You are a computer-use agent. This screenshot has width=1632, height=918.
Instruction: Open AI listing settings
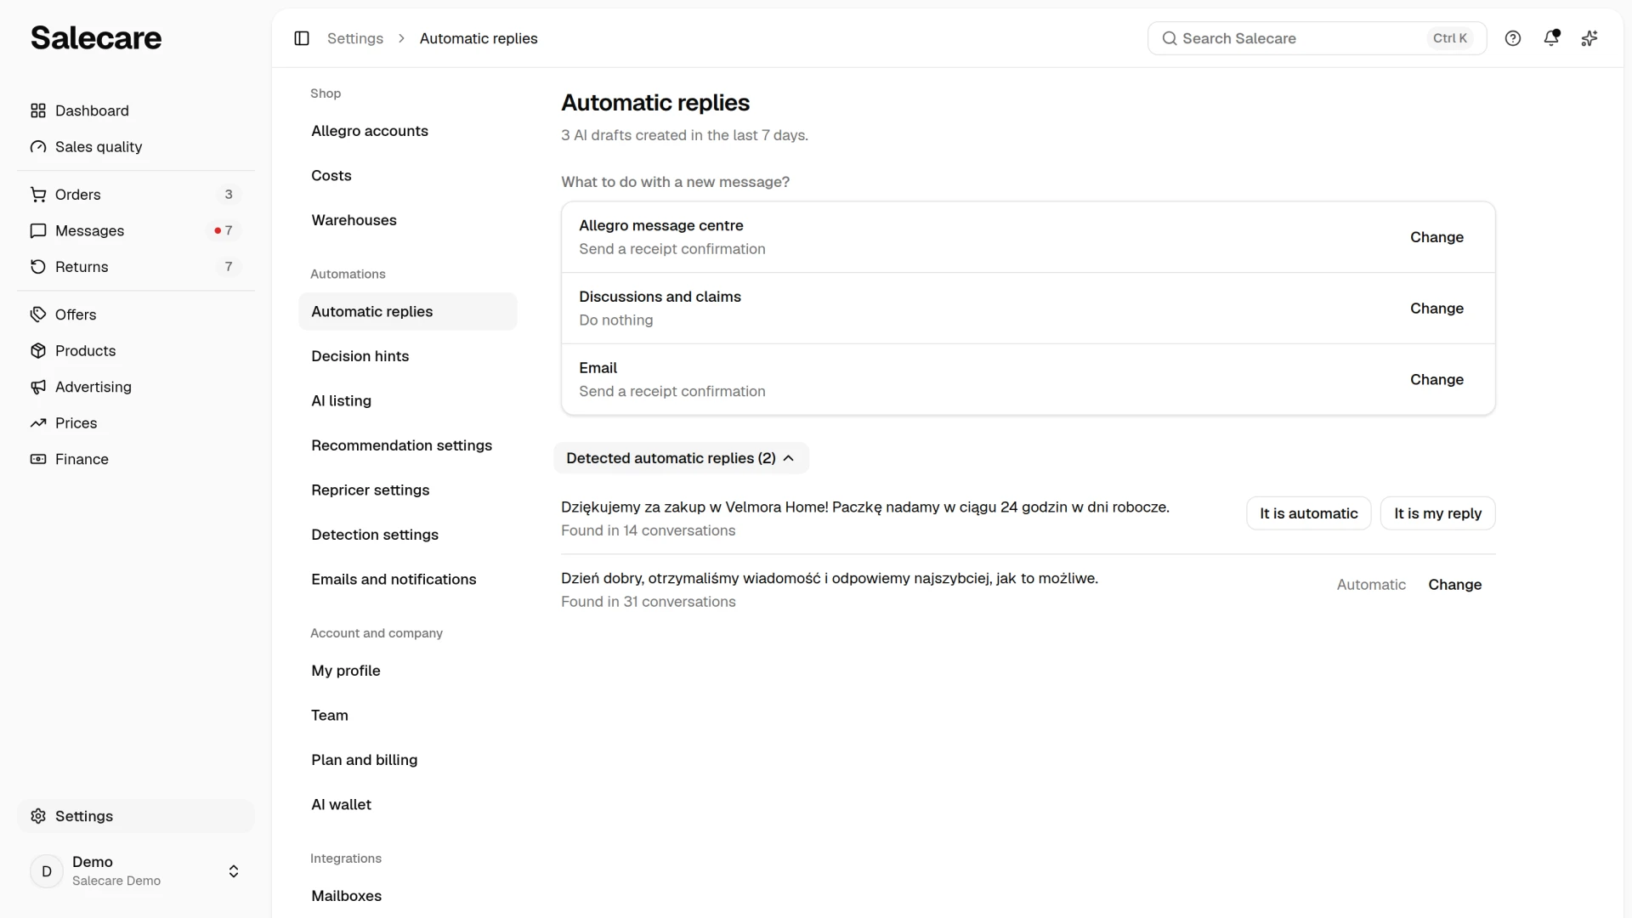pos(407,401)
